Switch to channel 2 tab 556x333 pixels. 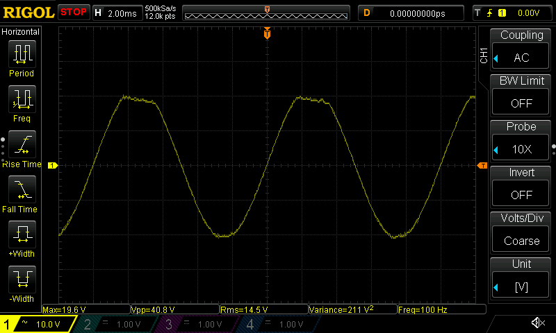[x=115, y=324]
